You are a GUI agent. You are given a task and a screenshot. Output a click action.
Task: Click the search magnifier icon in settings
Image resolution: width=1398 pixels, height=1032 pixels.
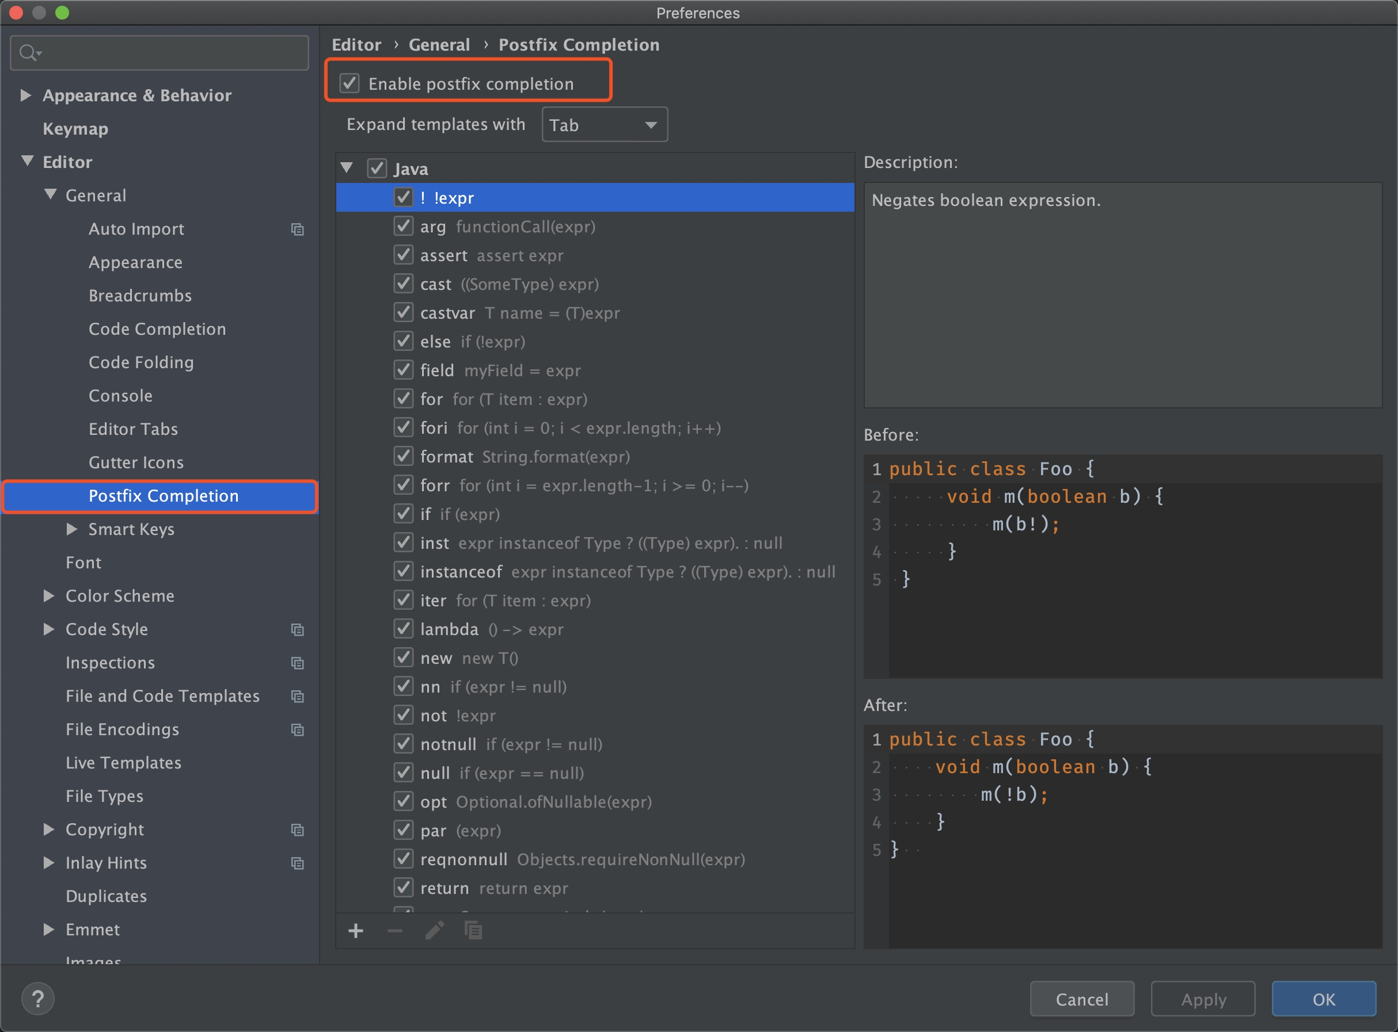[28, 53]
